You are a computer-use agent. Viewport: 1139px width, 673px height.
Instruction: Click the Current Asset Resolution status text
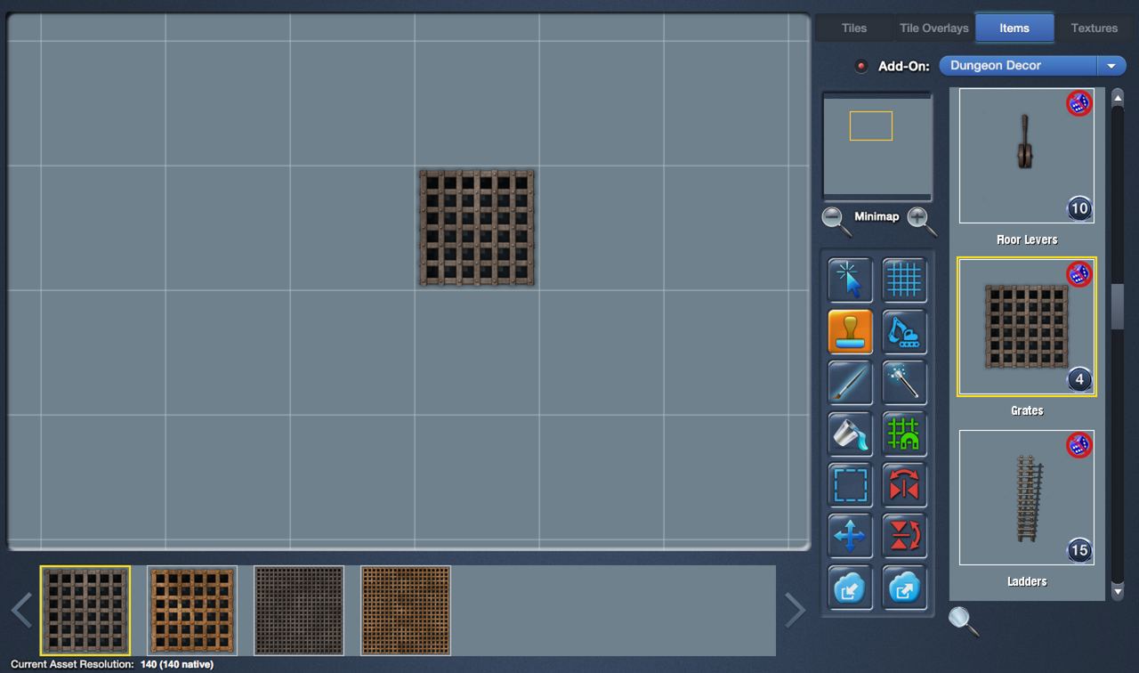pyautogui.click(x=112, y=664)
